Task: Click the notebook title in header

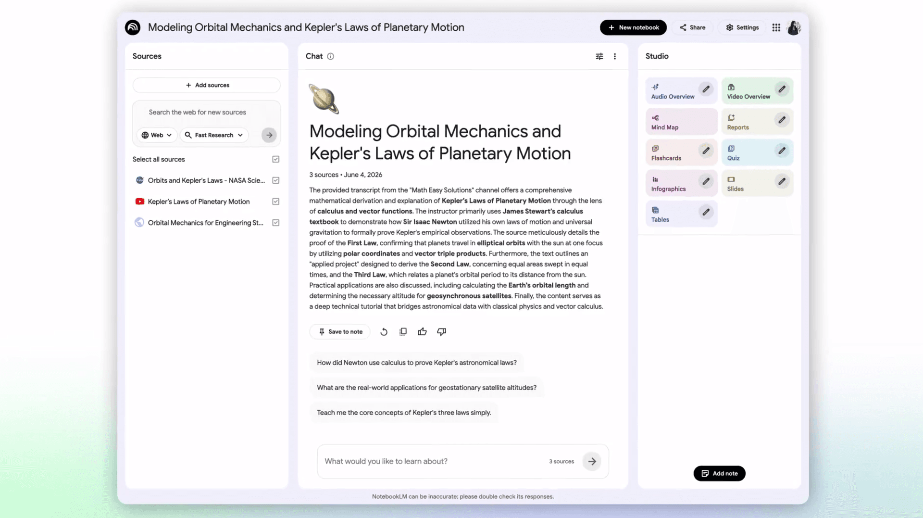Action: [x=306, y=27]
